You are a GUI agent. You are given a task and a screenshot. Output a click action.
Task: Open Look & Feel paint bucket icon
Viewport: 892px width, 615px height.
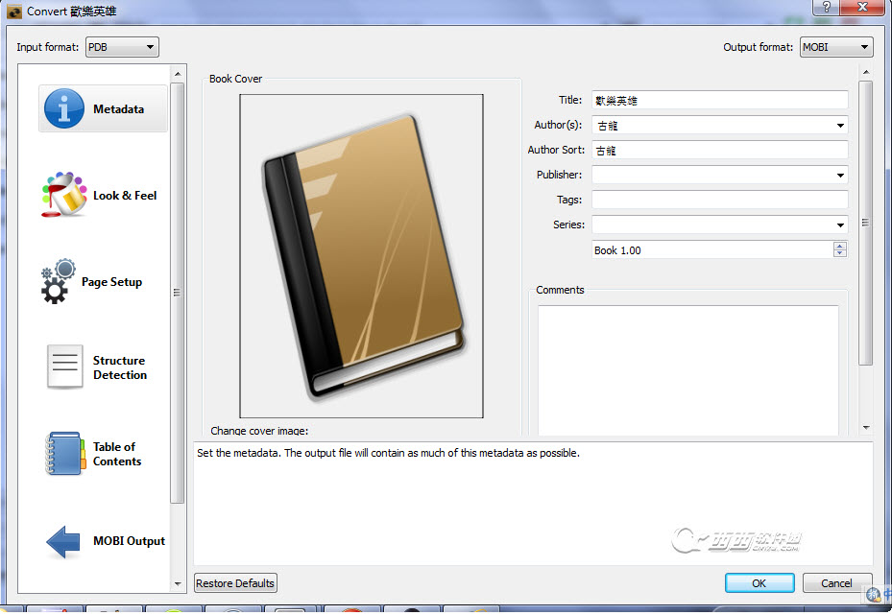coord(64,195)
